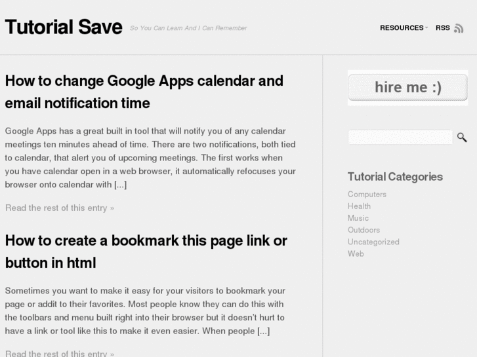Open the RSS text link
The width and height of the screenshot is (477, 357).
[443, 28]
